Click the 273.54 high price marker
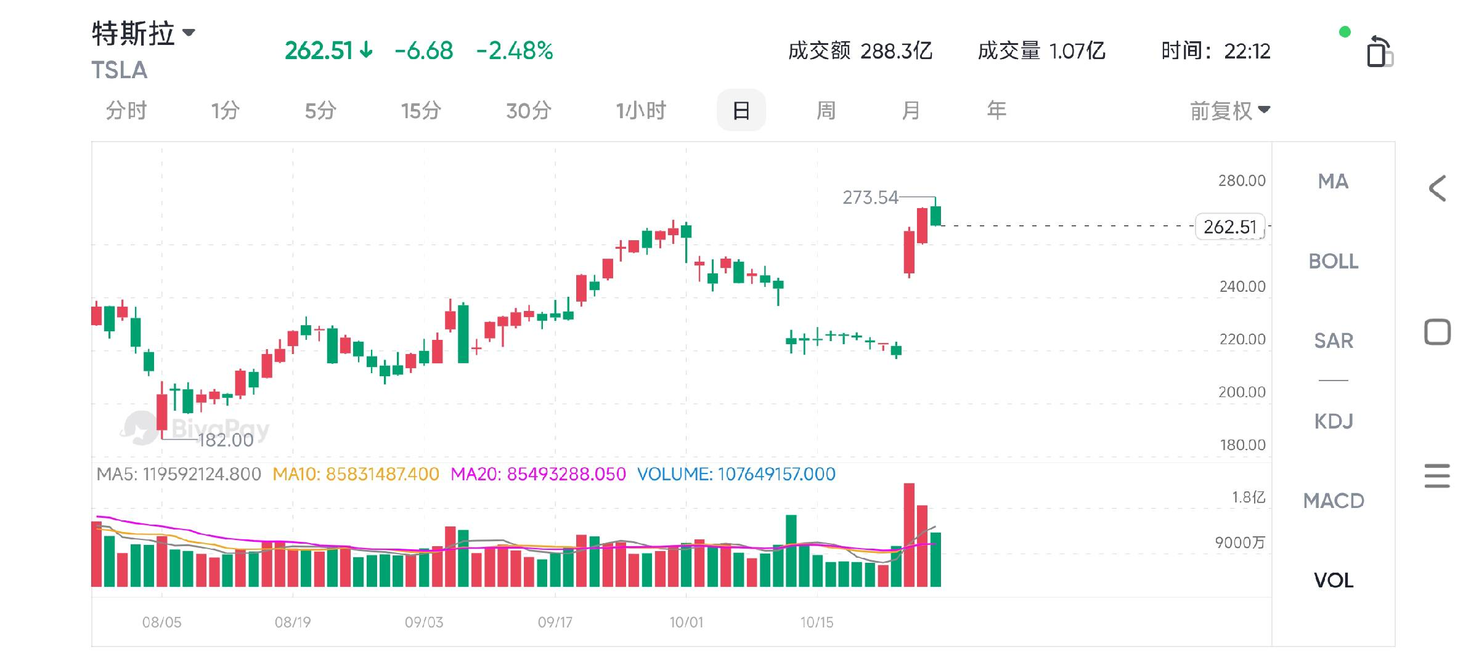 pyautogui.click(x=870, y=198)
